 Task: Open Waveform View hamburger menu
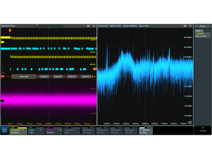[x=88, y=26]
